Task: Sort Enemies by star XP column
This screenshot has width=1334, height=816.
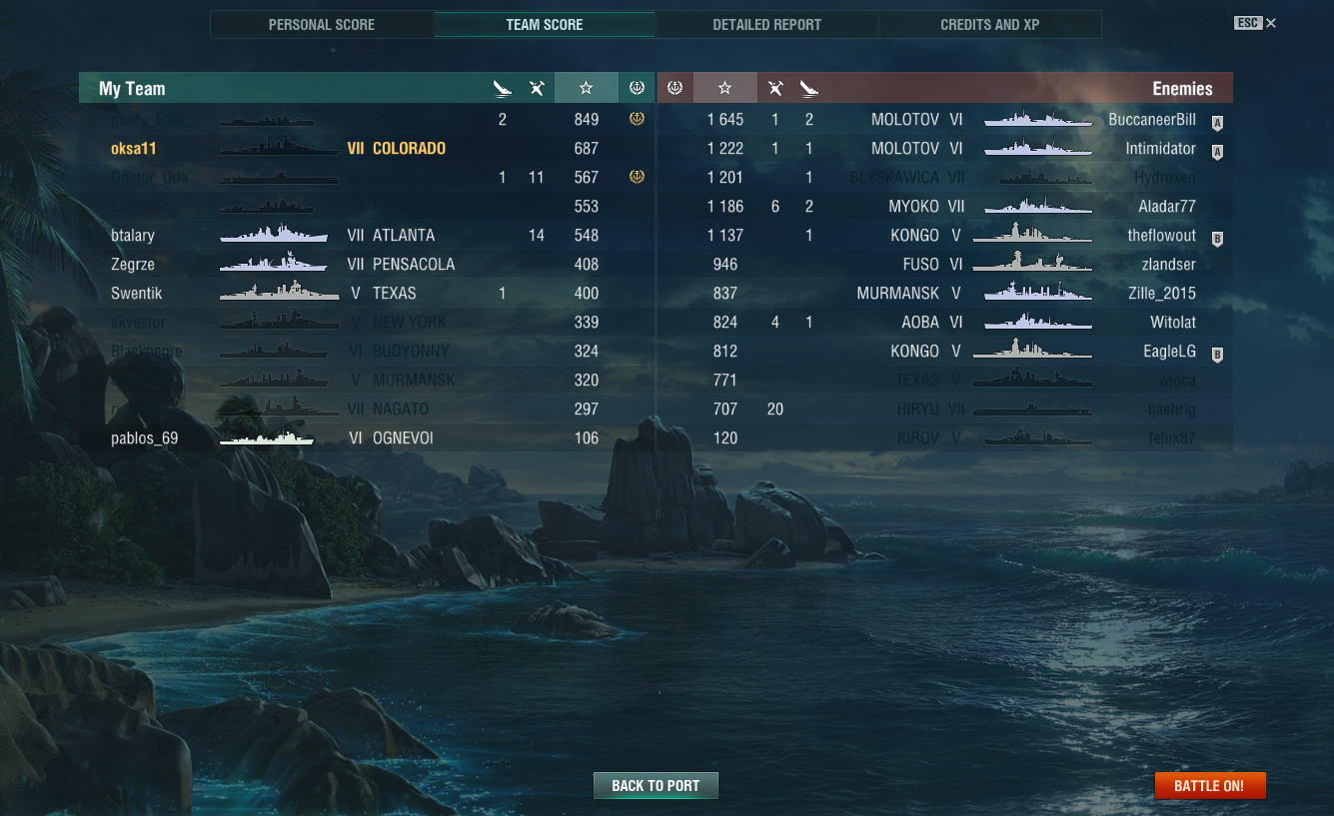Action: coord(725,88)
